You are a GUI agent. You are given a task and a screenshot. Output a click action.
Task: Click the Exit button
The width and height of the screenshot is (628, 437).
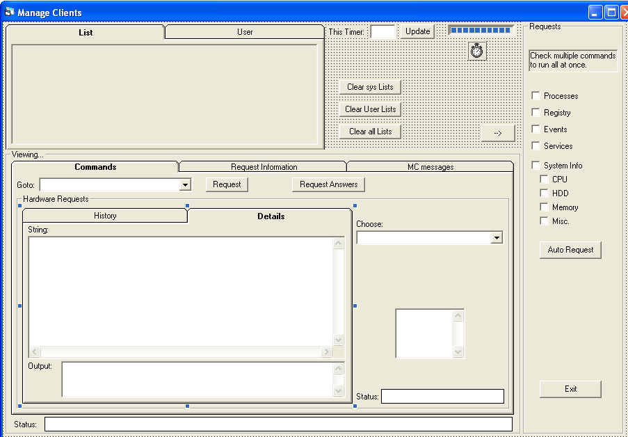click(570, 389)
